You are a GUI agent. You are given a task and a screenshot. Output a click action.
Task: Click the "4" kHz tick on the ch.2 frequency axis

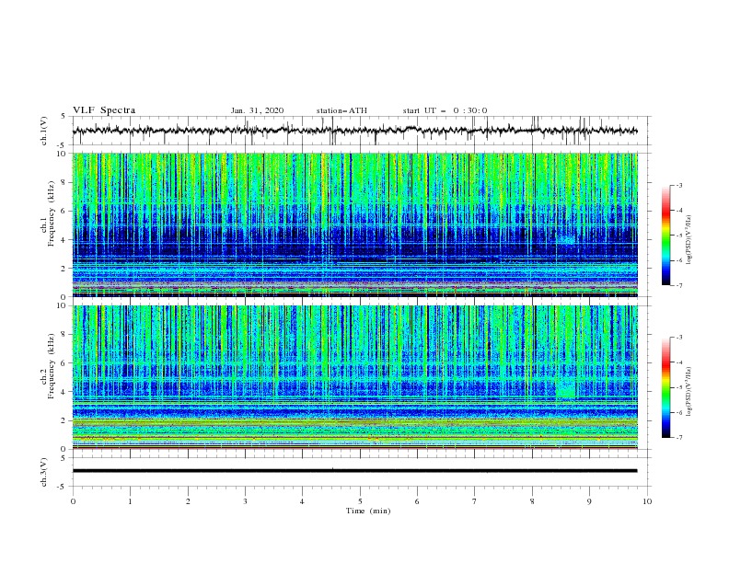click(x=65, y=392)
